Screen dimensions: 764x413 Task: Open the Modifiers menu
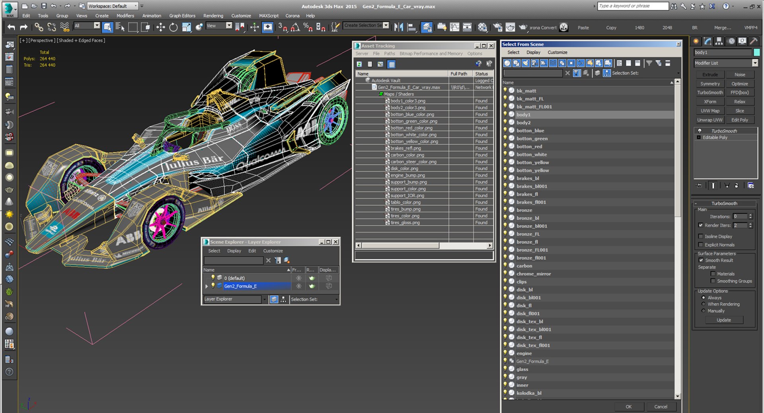click(x=125, y=16)
